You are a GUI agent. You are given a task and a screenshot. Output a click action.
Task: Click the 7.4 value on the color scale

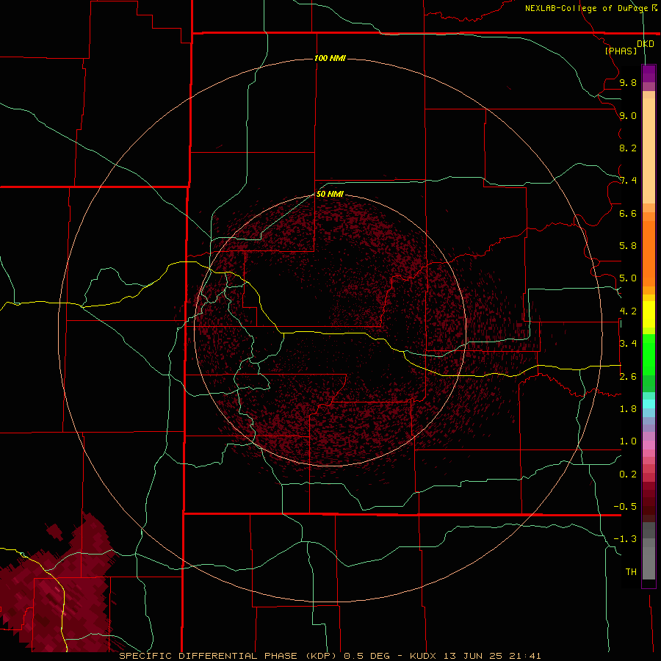(628, 181)
